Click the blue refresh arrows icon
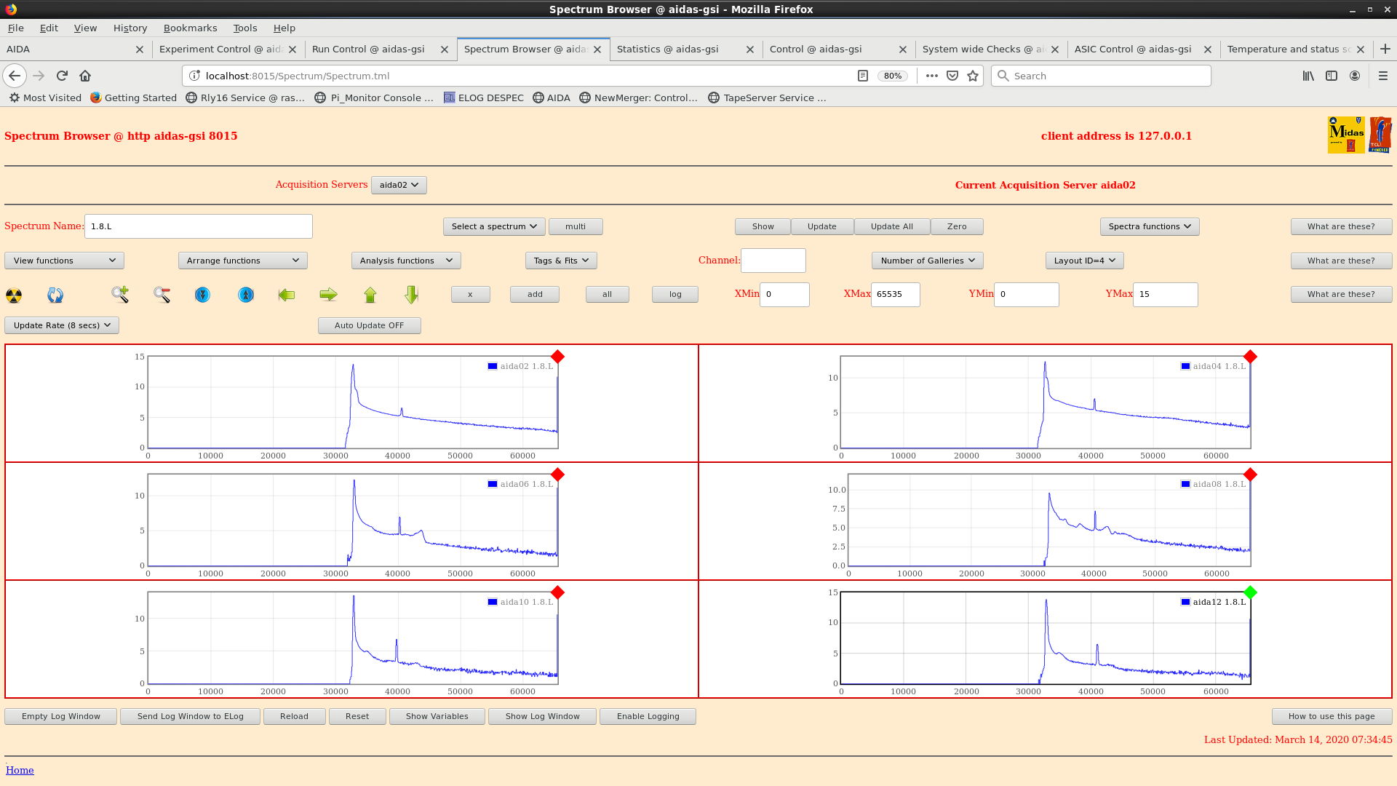The image size is (1397, 786). [55, 295]
